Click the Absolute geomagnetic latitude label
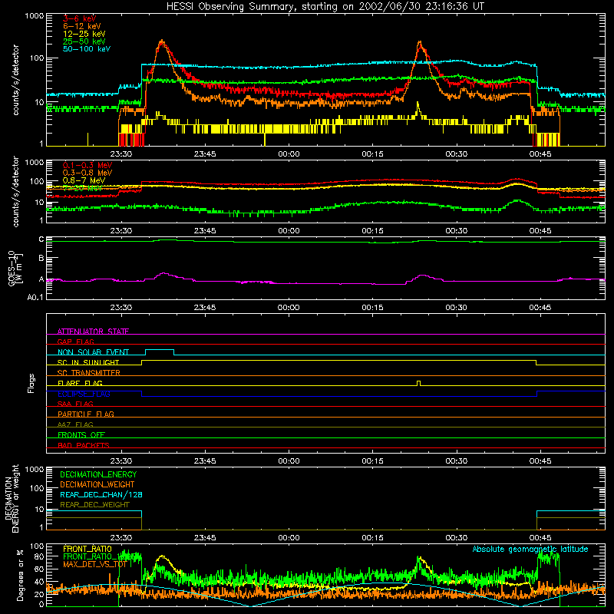This screenshot has width=614, height=614. (x=530, y=550)
